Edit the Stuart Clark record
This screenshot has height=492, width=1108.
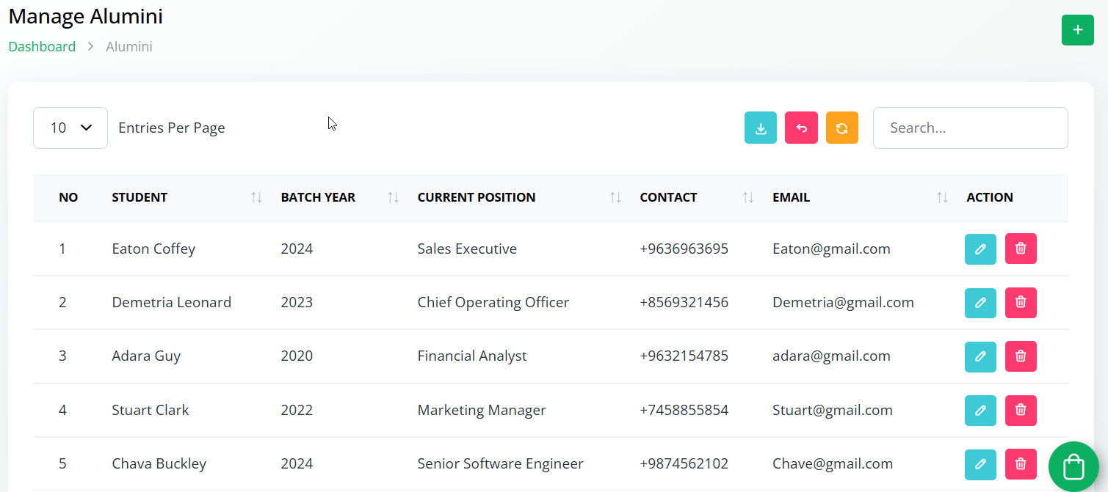tap(980, 410)
